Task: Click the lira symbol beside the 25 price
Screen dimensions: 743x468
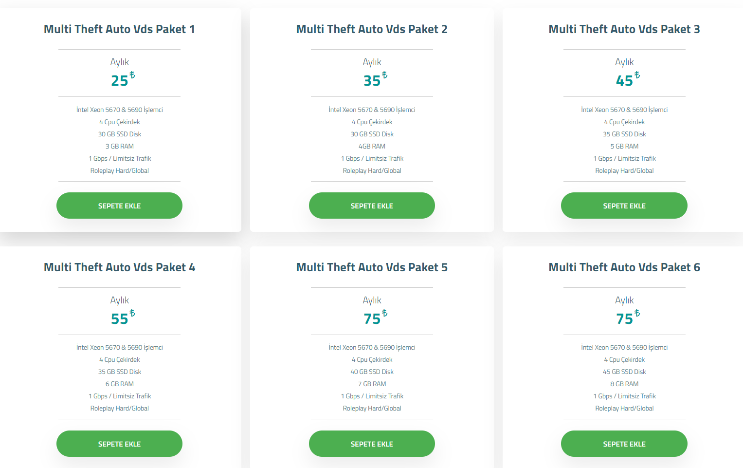Action: (132, 75)
